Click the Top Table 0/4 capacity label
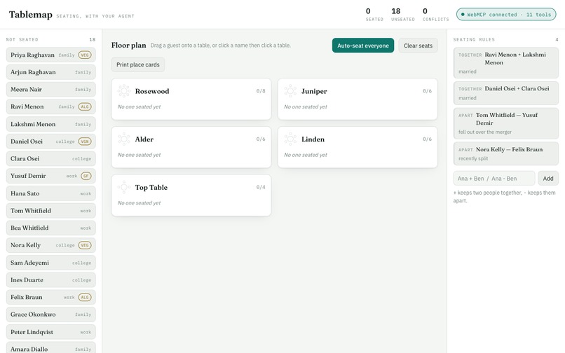Screen dimensions: 565x353 [x=261, y=187]
